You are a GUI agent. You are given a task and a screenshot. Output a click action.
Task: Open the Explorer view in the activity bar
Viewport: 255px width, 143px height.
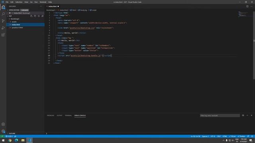3,7
